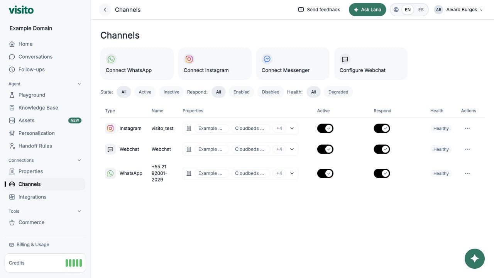The height and width of the screenshot is (278, 494).
Task: Click the Ask Lana button
Action: [367, 10]
